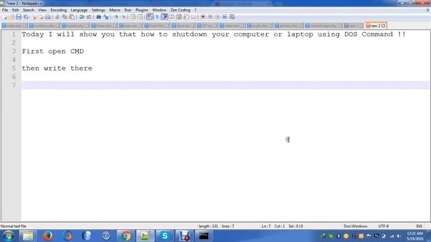Screen dimensions: 431x242
Task: Click the Stop Recording macro icon
Action: tap(210, 17)
